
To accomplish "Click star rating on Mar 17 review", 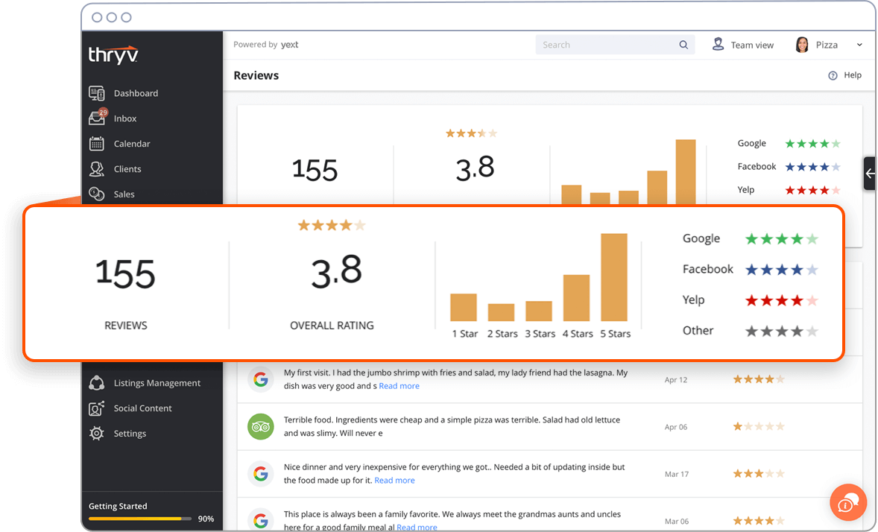I will [x=759, y=474].
